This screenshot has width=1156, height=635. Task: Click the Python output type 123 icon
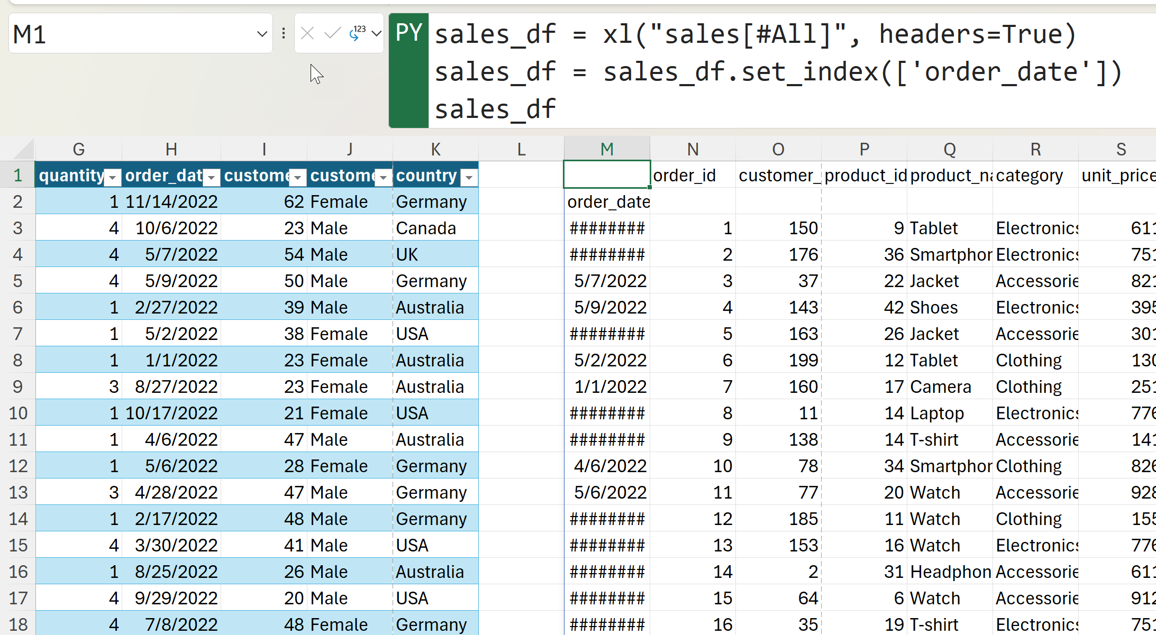[358, 33]
